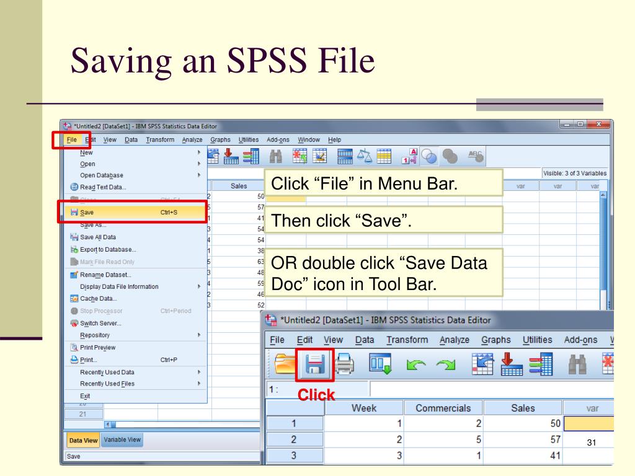
Task: Click Variables icon in inset window toolbar
Action: coord(540,363)
